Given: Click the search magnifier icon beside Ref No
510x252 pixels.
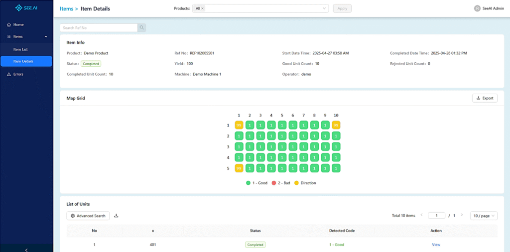Looking at the screenshot, I should pos(141,28).
